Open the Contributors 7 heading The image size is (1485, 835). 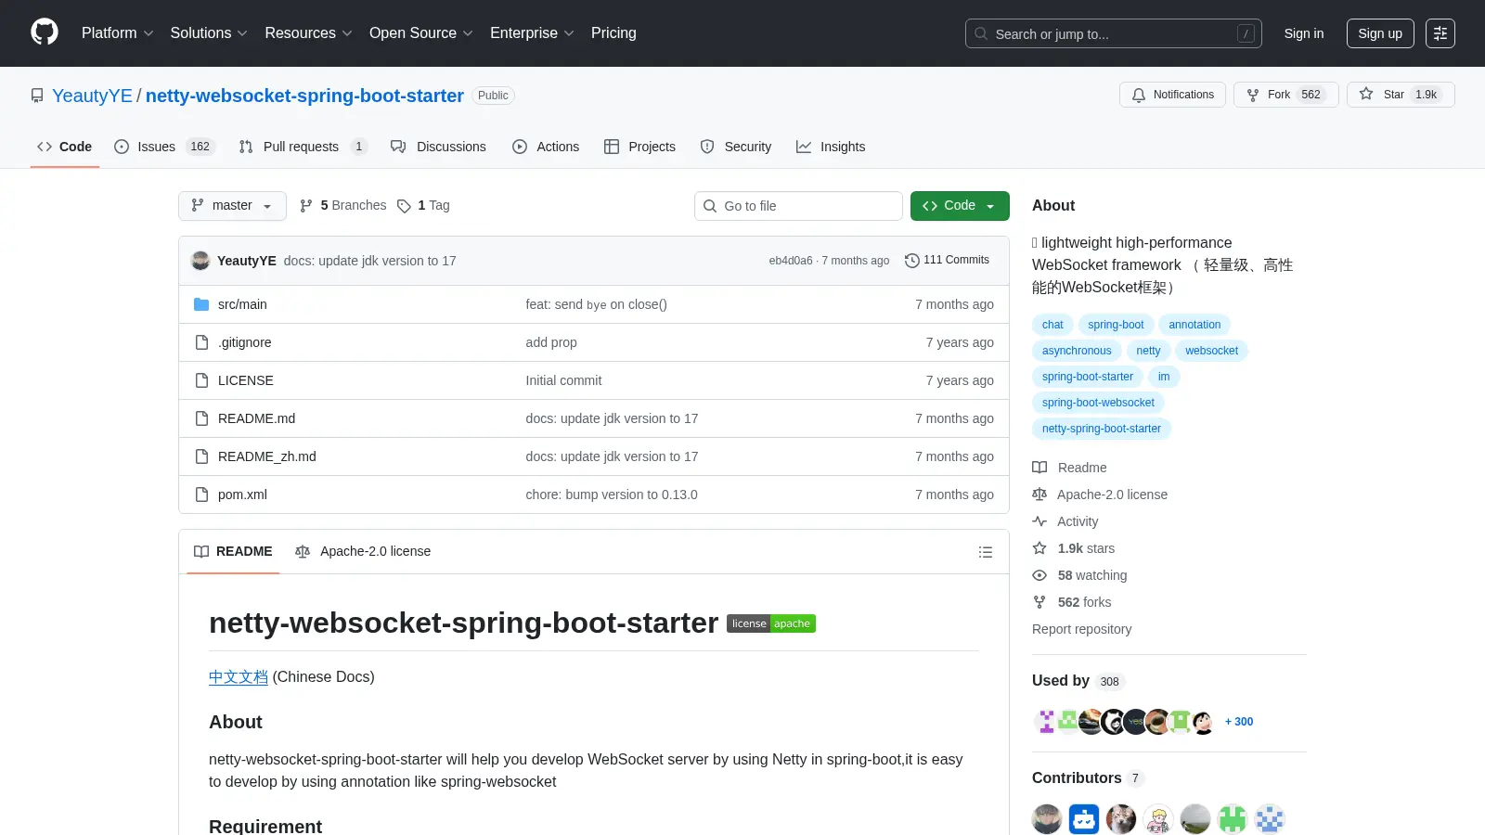(1088, 778)
